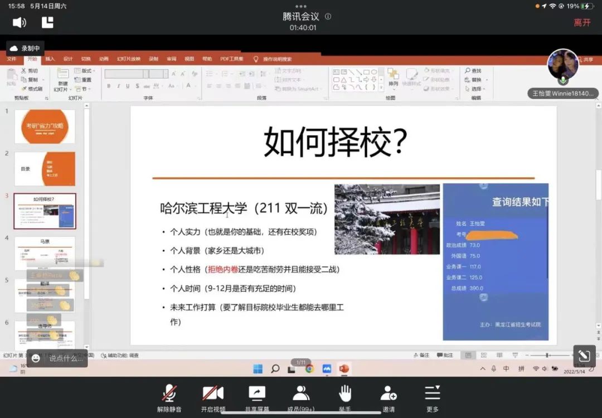Image resolution: width=602 pixels, height=418 pixels.
Task: Expand the 选择 dropdown in editing group
Action: [x=477, y=89]
